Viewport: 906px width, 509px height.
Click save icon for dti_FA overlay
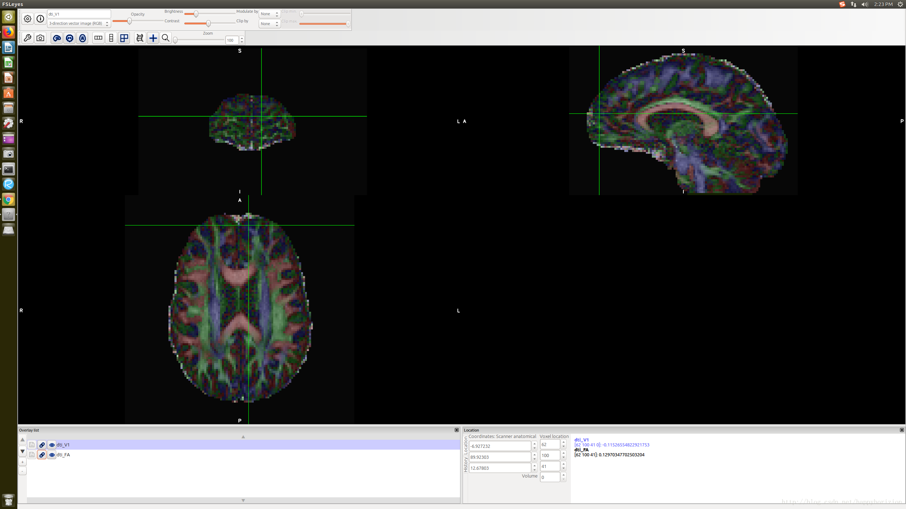pos(32,455)
